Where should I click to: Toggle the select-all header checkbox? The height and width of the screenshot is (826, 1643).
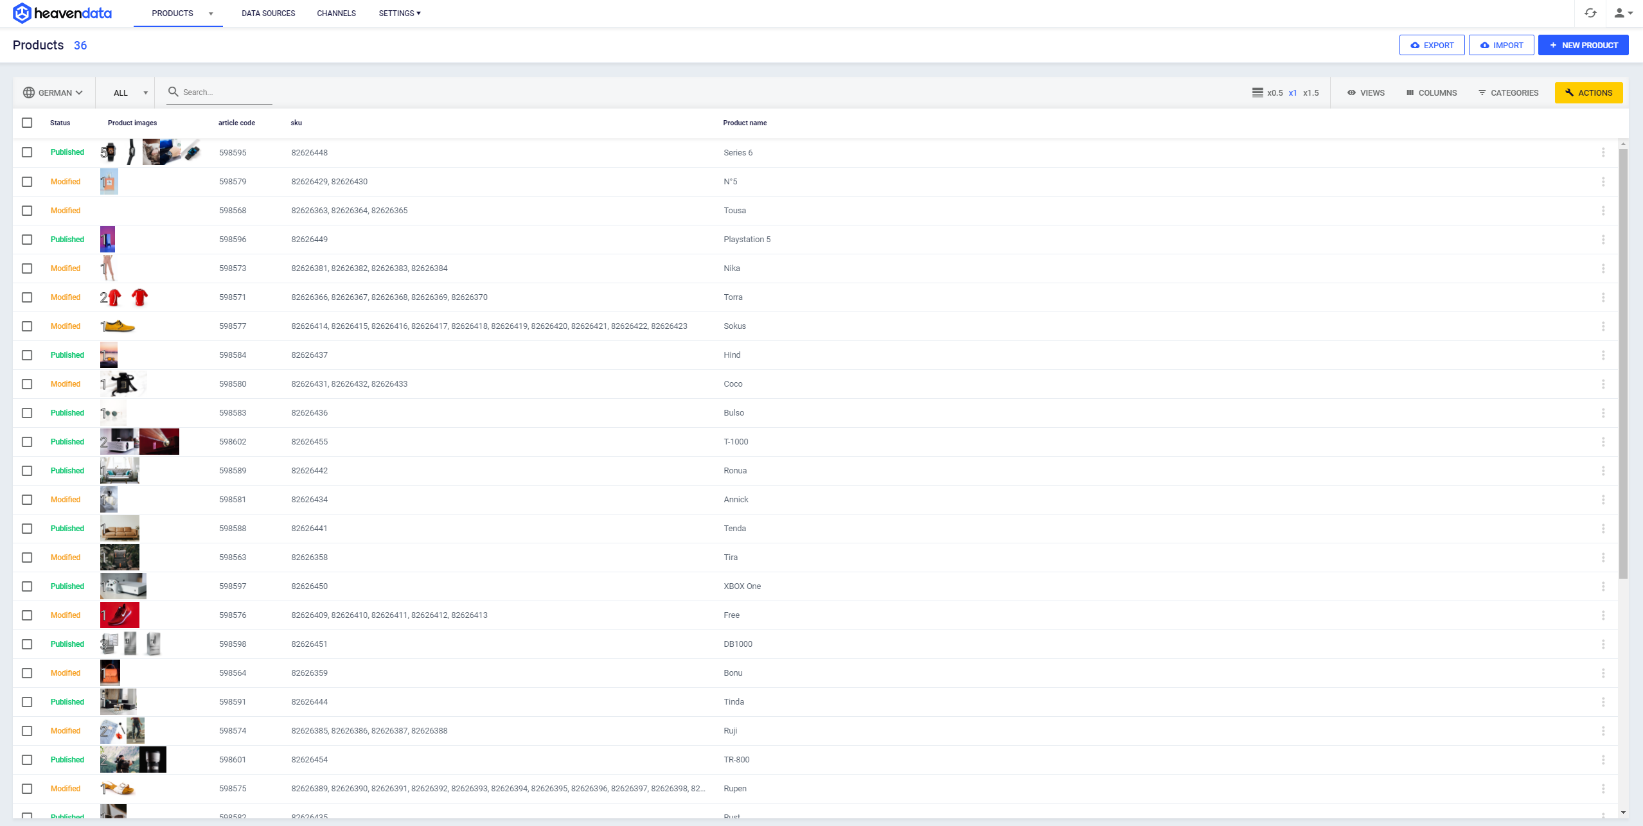click(27, 123)
